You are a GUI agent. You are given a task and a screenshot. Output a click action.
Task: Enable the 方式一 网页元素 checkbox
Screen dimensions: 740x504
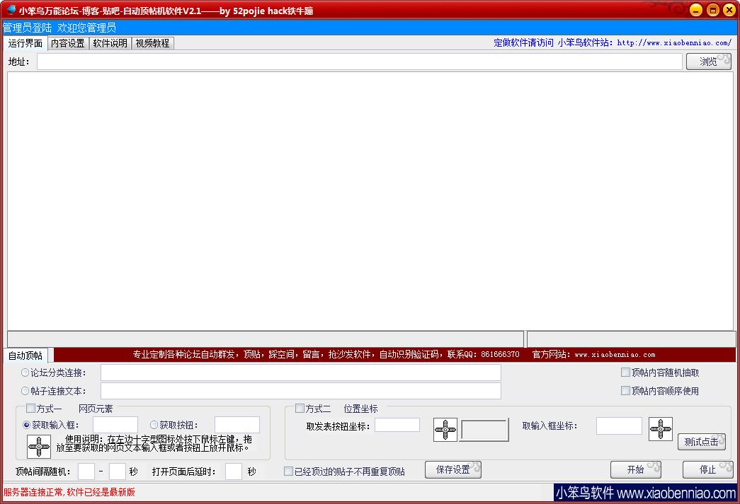coord(30,409)
